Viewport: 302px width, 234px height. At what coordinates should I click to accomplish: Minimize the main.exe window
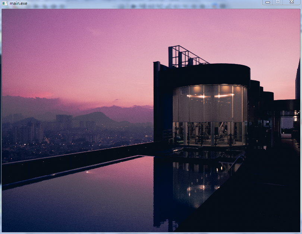click(x=267, y=2)
